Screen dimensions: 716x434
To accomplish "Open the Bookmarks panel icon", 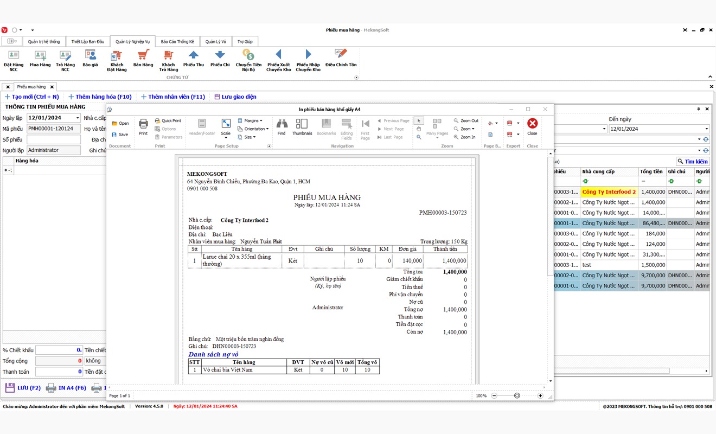I will coord(325,128).
